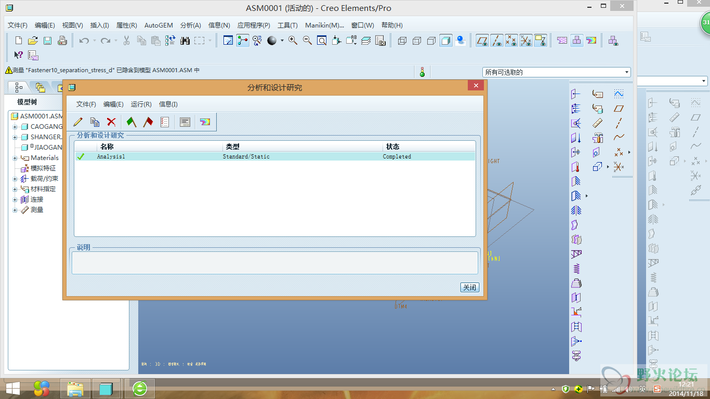710x399 pixels.
Task: Expand the 连接 tree node
Action: pos(15,199)
